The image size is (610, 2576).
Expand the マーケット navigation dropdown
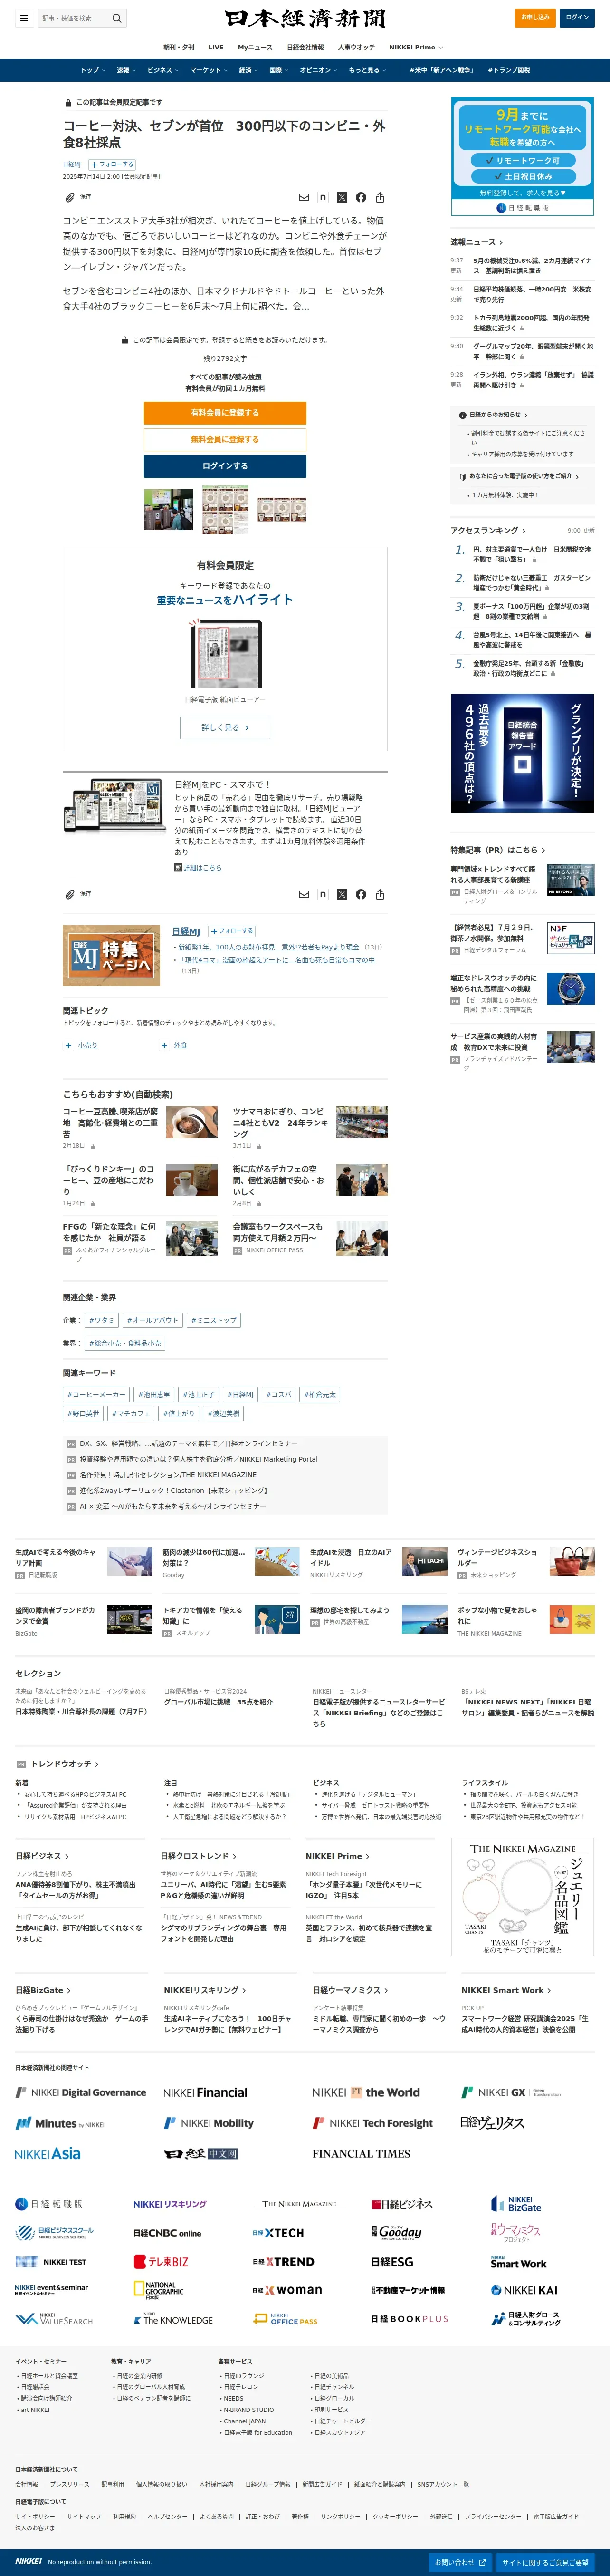(208, 70)
